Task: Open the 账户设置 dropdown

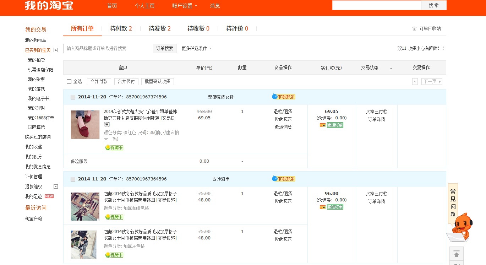Action: pos(185,6)
